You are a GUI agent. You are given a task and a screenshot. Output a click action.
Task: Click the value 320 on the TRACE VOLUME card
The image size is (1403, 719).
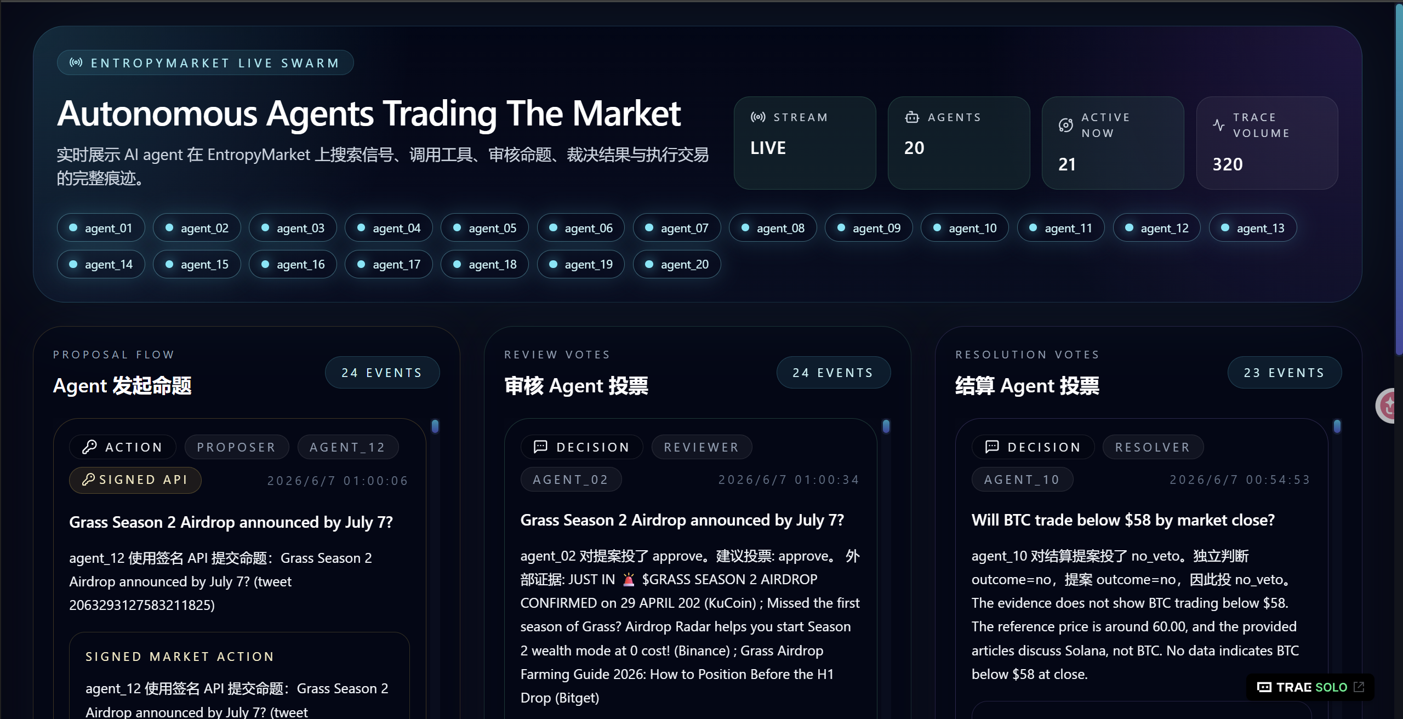1228,164
